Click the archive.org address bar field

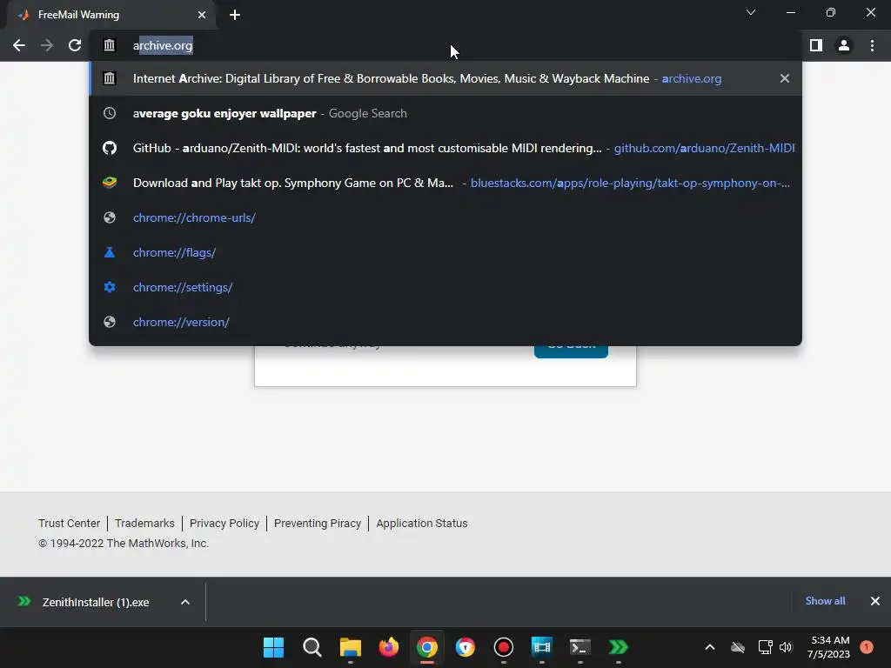(x=446, y=45)
